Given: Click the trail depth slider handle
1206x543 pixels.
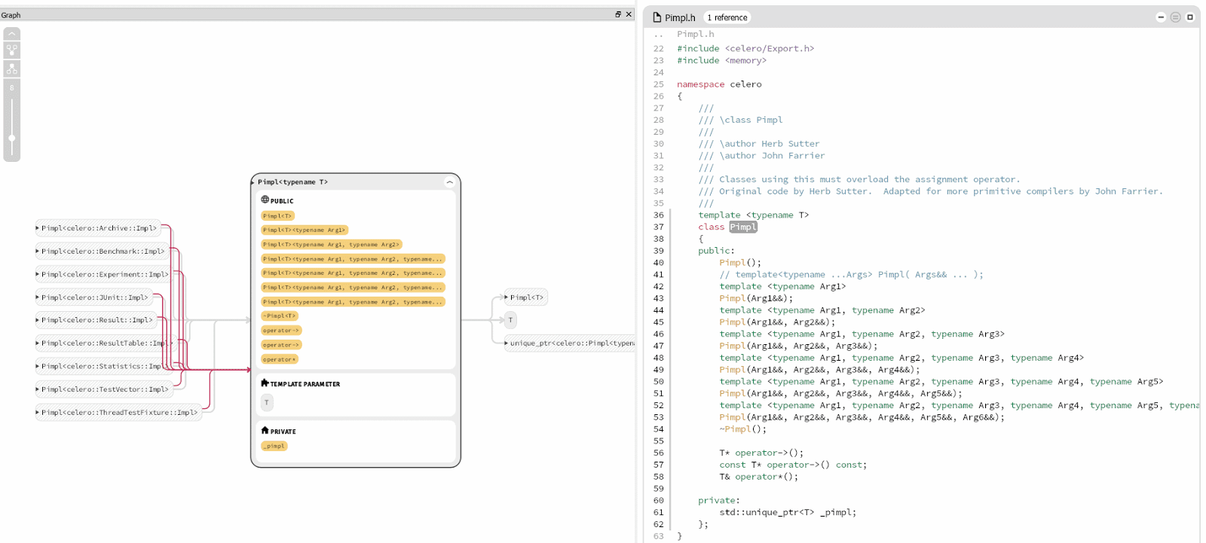Looking at the screenshot, I should [12, 139].
